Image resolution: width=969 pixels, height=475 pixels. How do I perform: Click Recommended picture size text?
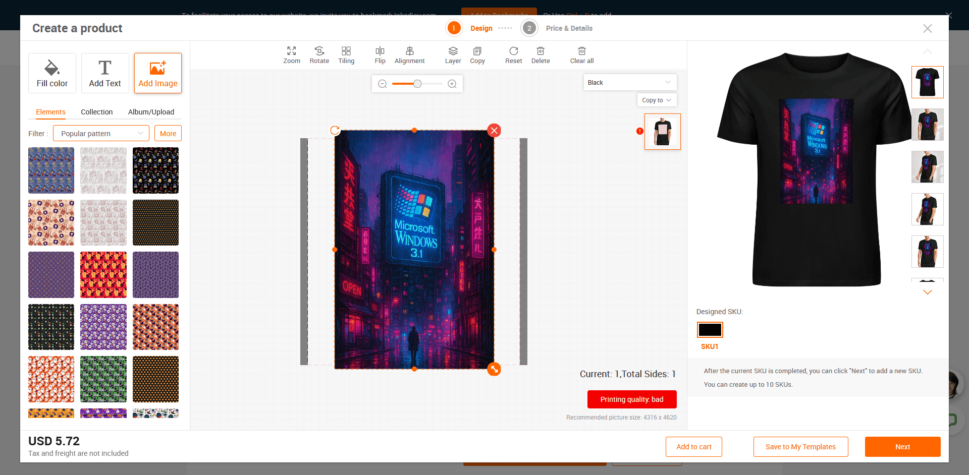[621, 418]
